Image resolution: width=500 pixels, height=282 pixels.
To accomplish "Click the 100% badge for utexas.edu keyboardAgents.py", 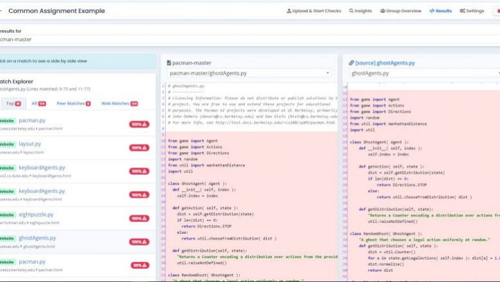I will (139, 195).
